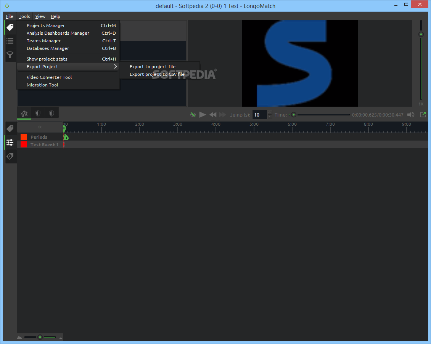Adjust the video time seek slider
The image size is (431, 344).
click(x=320, y=115)
